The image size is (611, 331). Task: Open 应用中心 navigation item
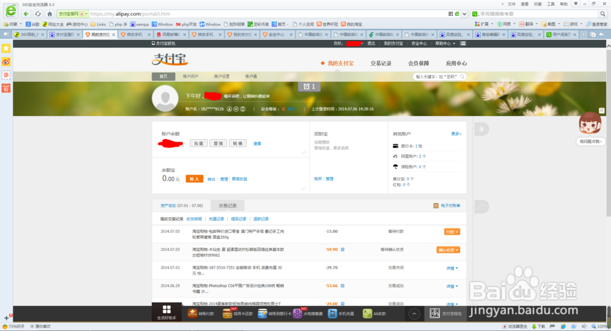pos(456,63)
